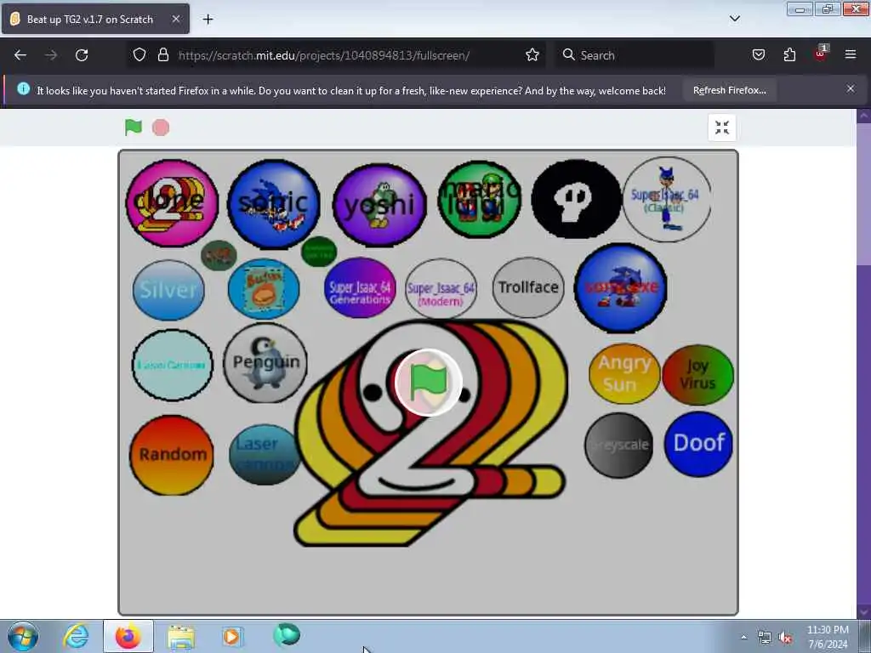Screen dimensions: 871x653
Task: Click the large green flag start button
Action: pyautogui.click(x=429, y=383)
